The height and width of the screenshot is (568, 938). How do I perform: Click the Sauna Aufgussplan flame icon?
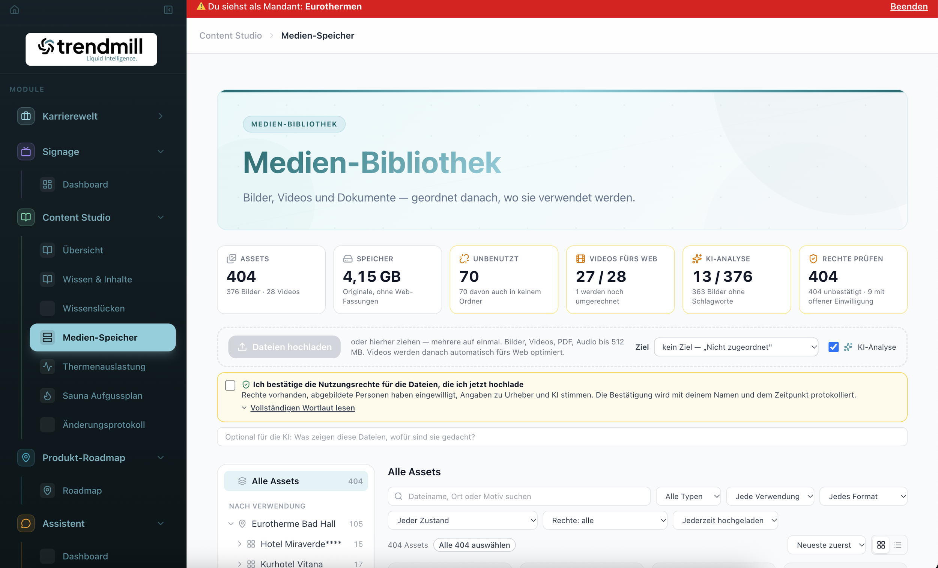point(48,395)
